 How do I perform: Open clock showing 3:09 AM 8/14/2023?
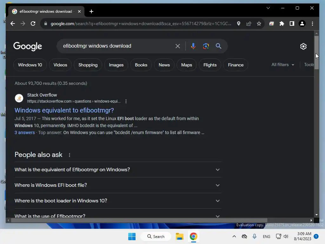(302, 236)
